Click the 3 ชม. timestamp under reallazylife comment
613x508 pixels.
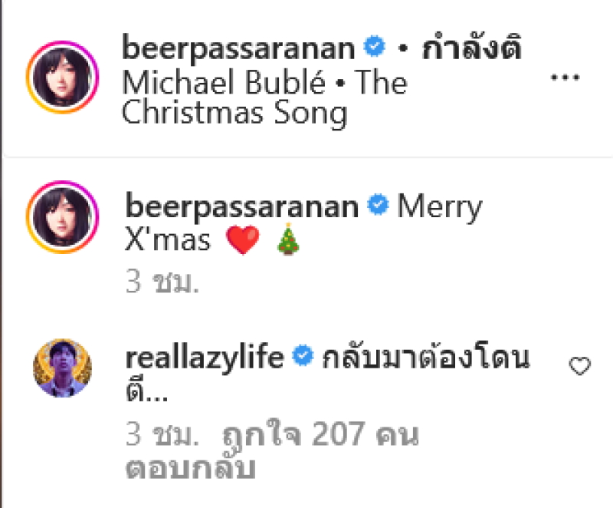[x=162, y=434]
